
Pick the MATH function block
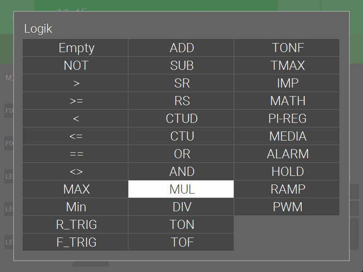coord(287,101)
